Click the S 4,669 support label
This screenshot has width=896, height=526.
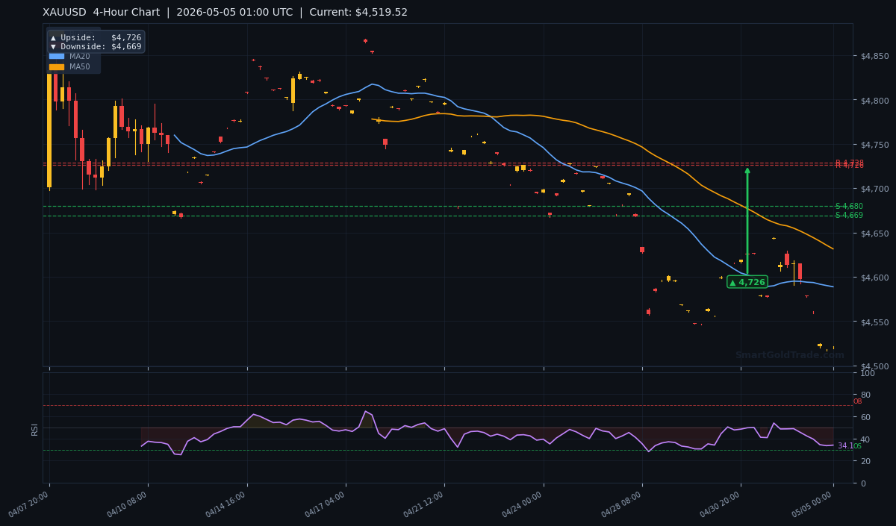point(849,216)
